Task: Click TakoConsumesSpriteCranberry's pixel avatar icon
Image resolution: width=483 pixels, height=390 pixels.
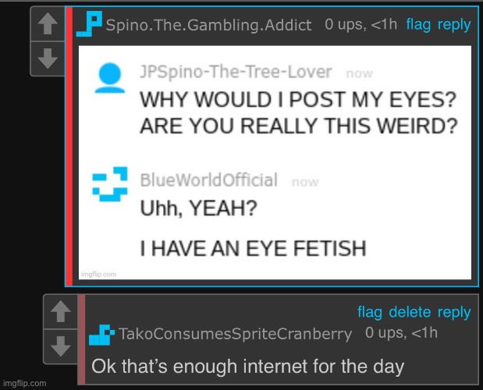Action: pos(101,335)
